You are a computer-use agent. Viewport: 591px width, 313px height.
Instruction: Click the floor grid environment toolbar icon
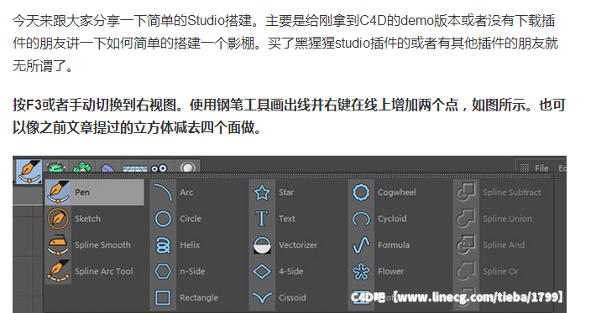[134, 169]
